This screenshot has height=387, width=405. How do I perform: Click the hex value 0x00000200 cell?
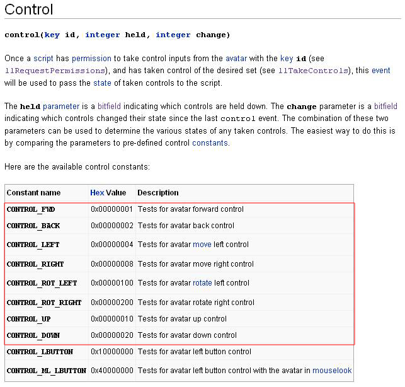(x=111, y=303)
